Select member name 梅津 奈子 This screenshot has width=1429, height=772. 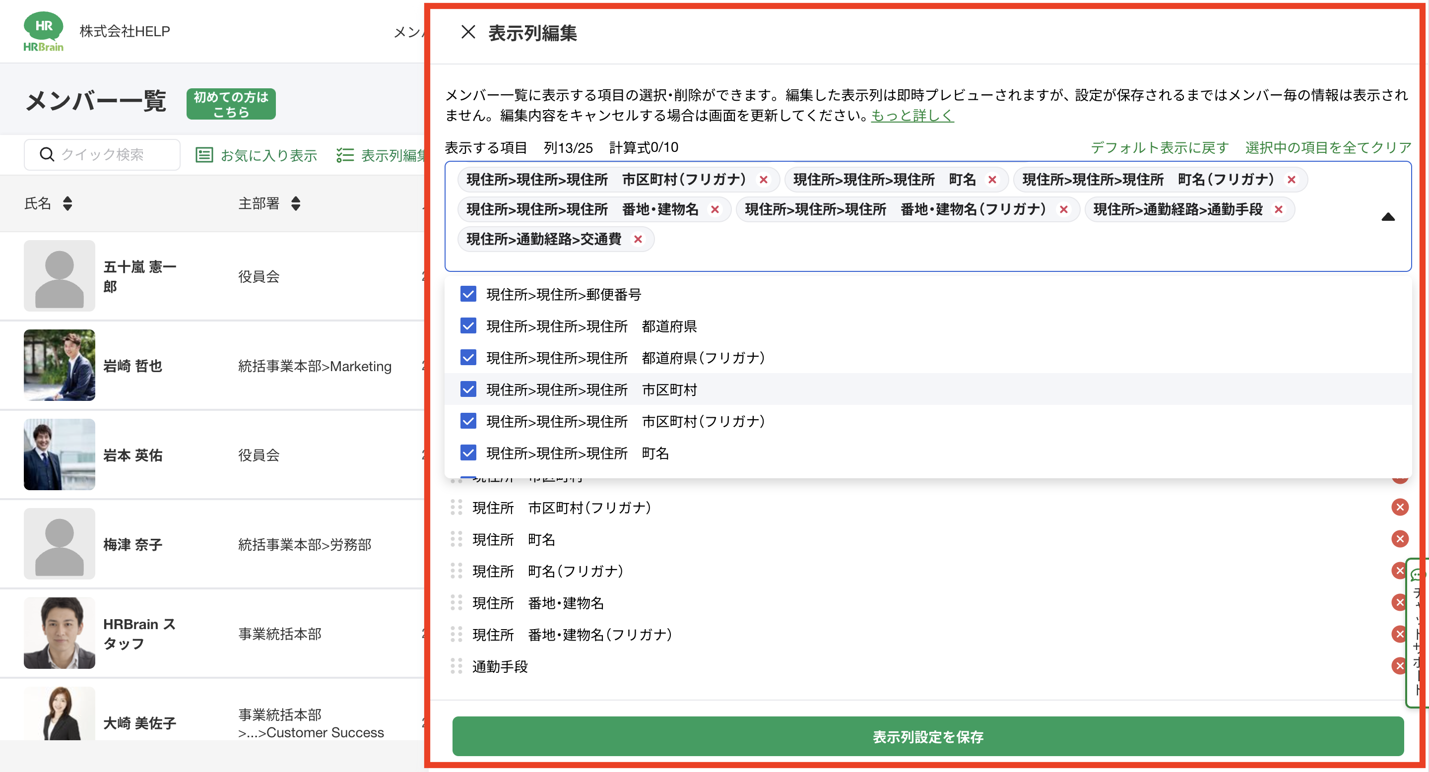pyautogui.click(x=132, y=544)
